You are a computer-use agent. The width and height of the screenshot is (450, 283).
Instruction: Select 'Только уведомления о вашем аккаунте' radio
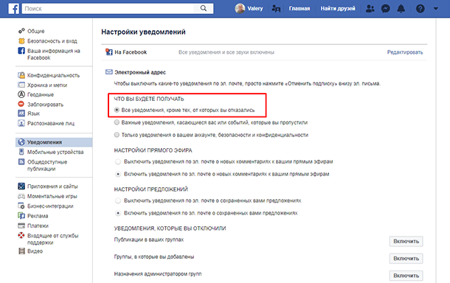tap(117, 135)
